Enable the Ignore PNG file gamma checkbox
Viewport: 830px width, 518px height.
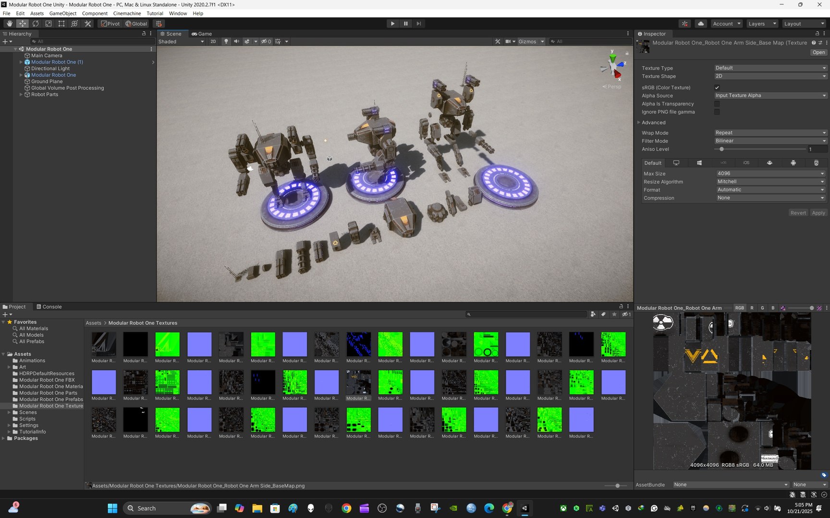(x=717, y=112)
